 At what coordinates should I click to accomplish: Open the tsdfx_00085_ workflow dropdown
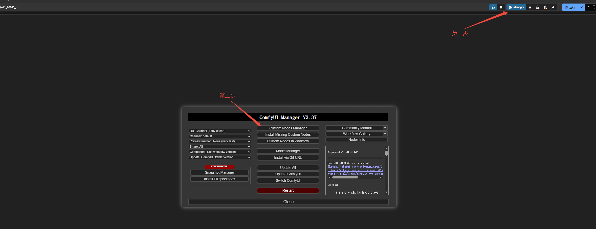coord(9,7)
